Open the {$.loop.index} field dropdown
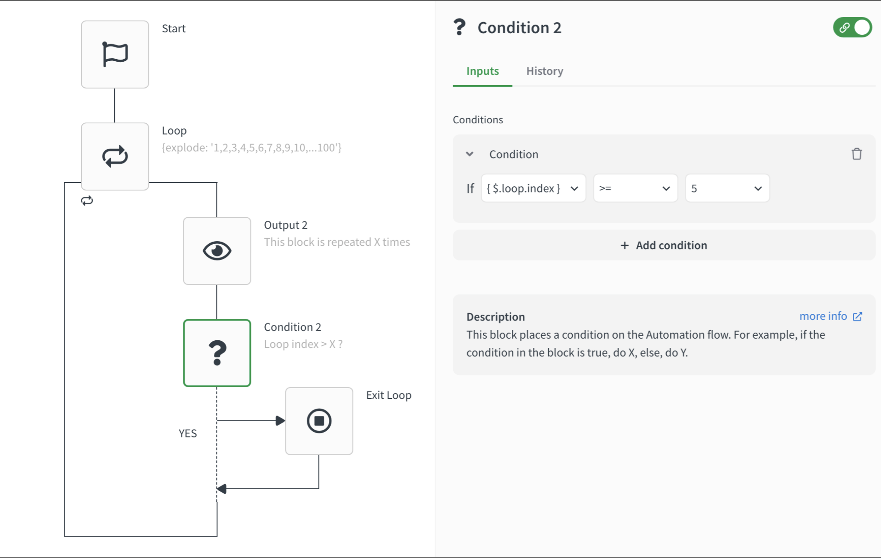This screenshot has width=881, height=558. (x=533, y=188)
